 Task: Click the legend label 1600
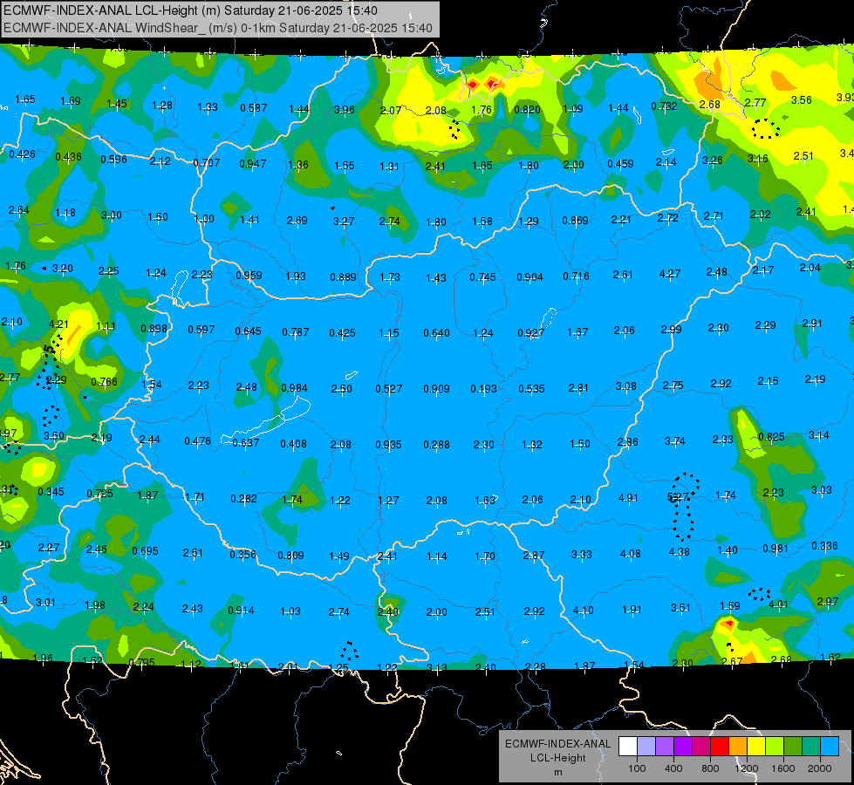click(783, 768)
